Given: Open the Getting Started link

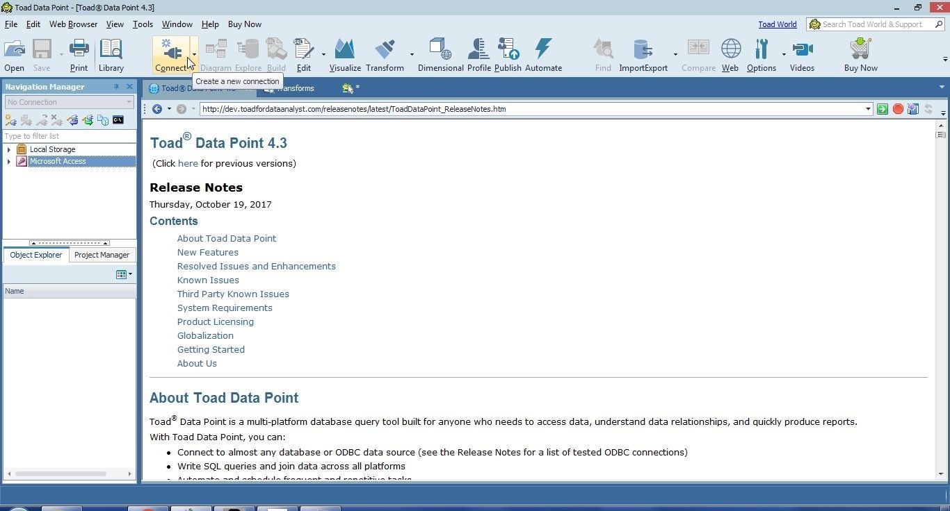Looking at the screenshot, I should point(211,349).
